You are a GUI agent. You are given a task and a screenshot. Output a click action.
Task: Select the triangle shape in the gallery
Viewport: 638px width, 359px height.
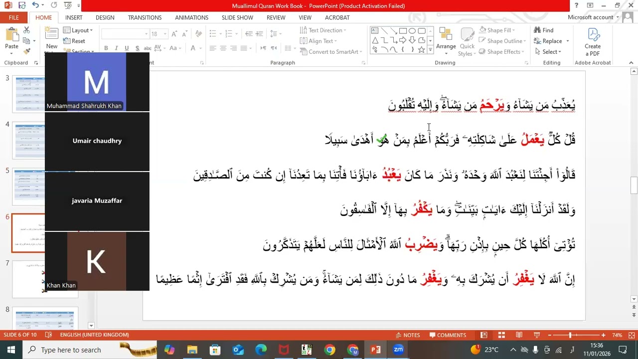pyautogui.click(x=375, y=40)
